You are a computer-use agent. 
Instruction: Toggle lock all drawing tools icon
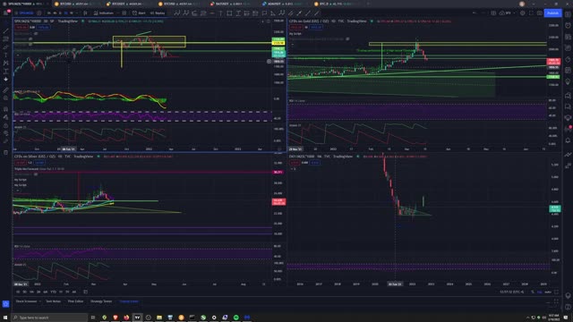5,125
